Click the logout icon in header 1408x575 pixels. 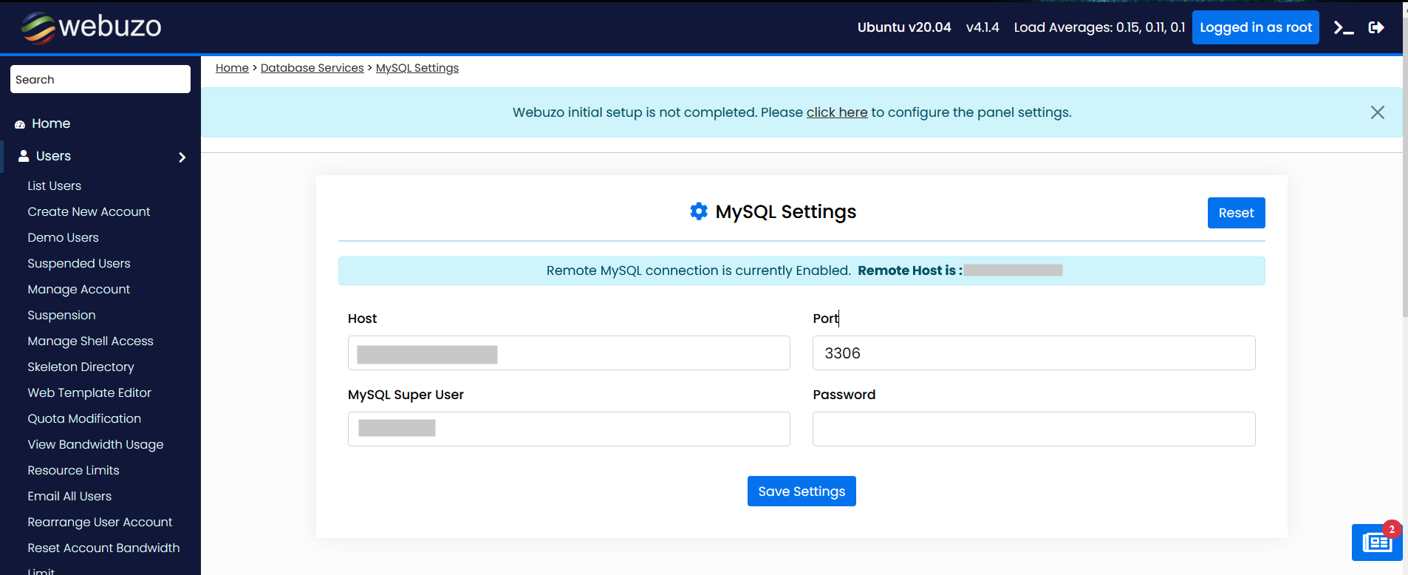1376,28
